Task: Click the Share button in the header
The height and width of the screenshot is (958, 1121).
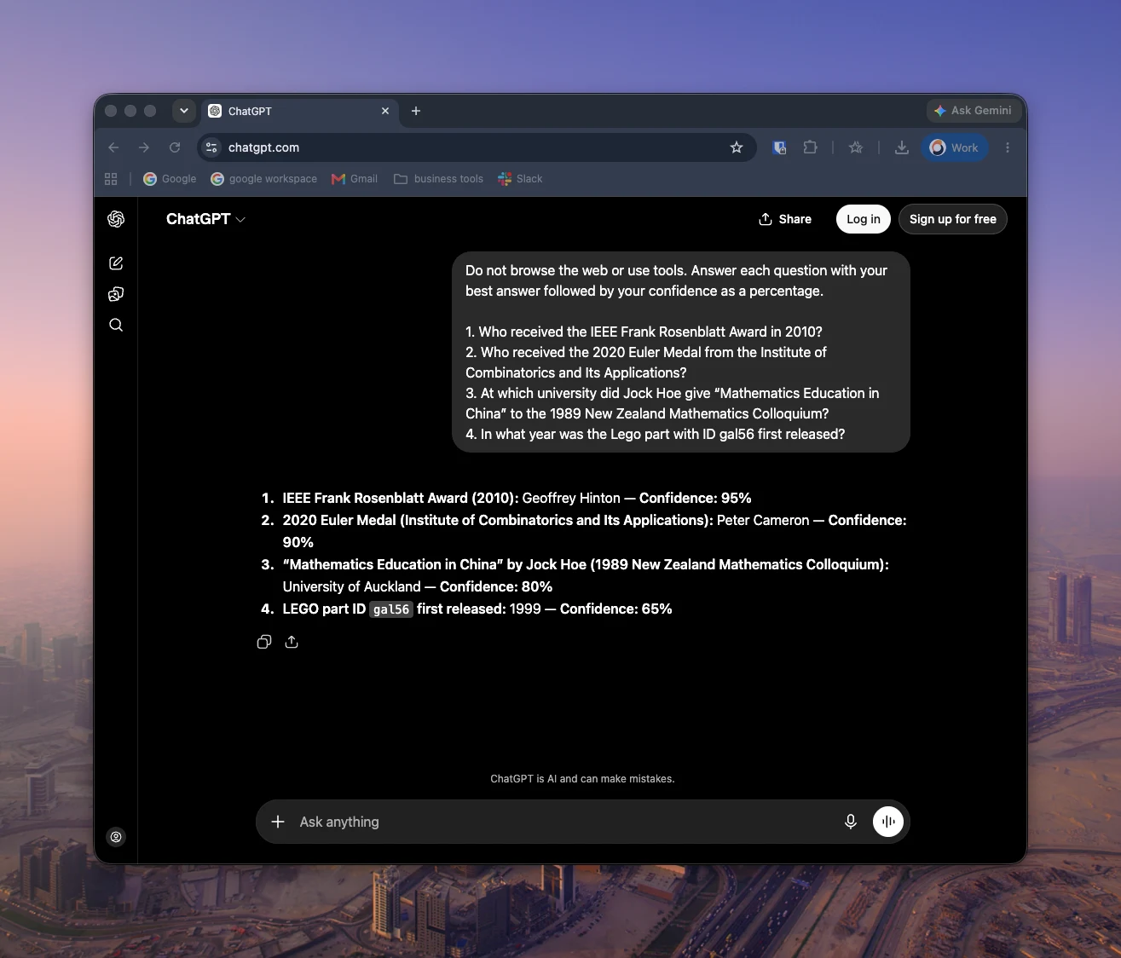Action: click(x=785, y=219)
